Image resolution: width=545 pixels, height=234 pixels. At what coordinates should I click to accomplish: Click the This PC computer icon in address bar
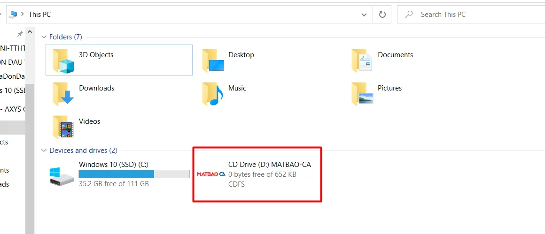coord(14,14)
